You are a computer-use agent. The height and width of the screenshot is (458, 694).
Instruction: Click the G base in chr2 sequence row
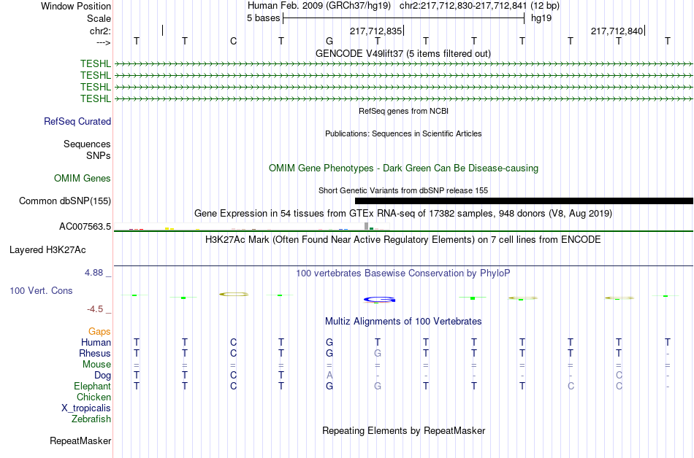coord(329,41)
